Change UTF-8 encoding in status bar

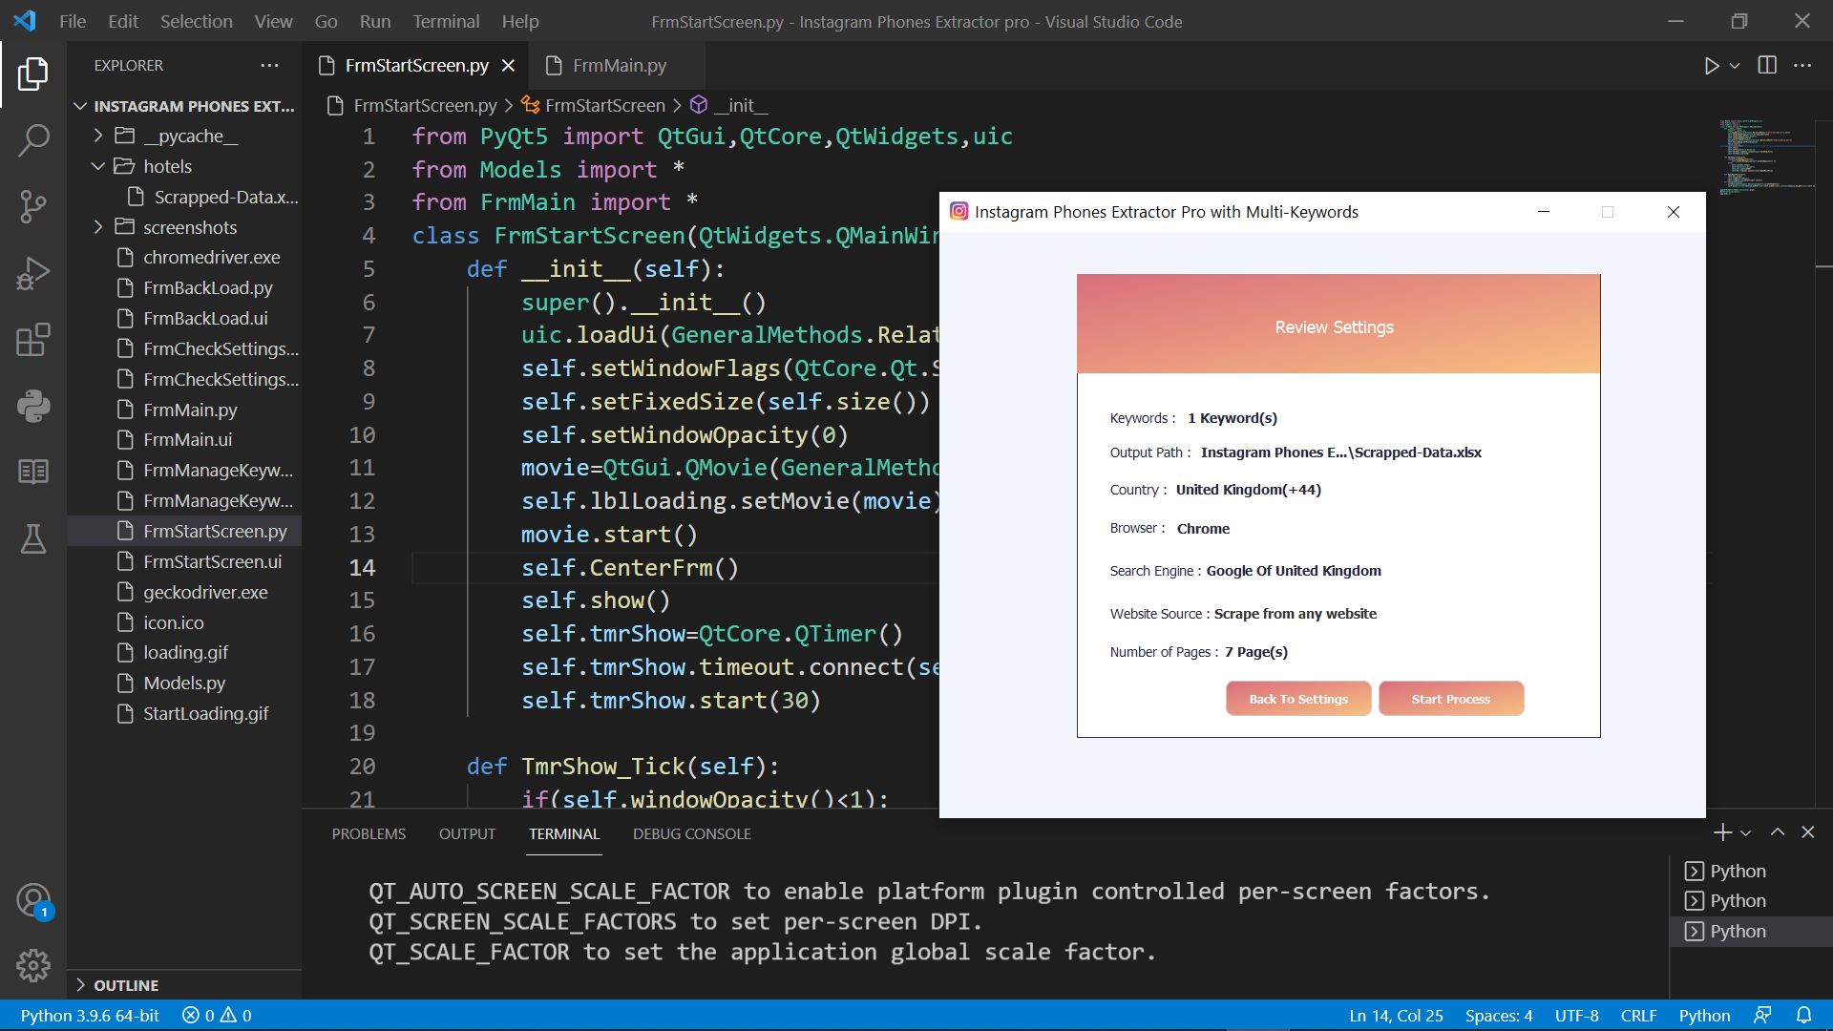(x=1576, y=1015)
